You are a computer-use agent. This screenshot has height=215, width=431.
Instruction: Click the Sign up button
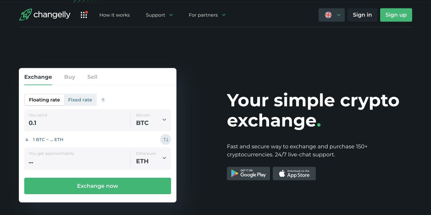(396, 15)
